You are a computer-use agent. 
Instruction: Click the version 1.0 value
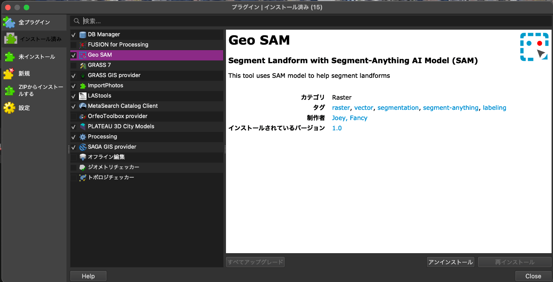(x=337, y=128)
